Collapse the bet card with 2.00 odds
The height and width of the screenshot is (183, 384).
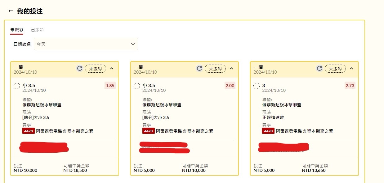click(232, 69)
